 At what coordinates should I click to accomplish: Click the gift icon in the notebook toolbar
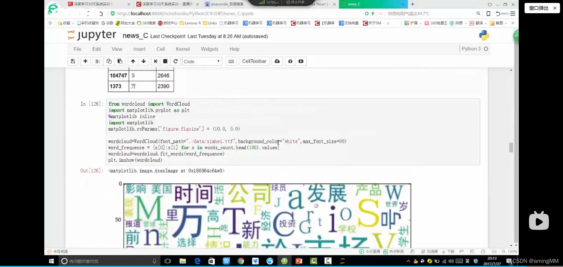(x=290, y=61)
